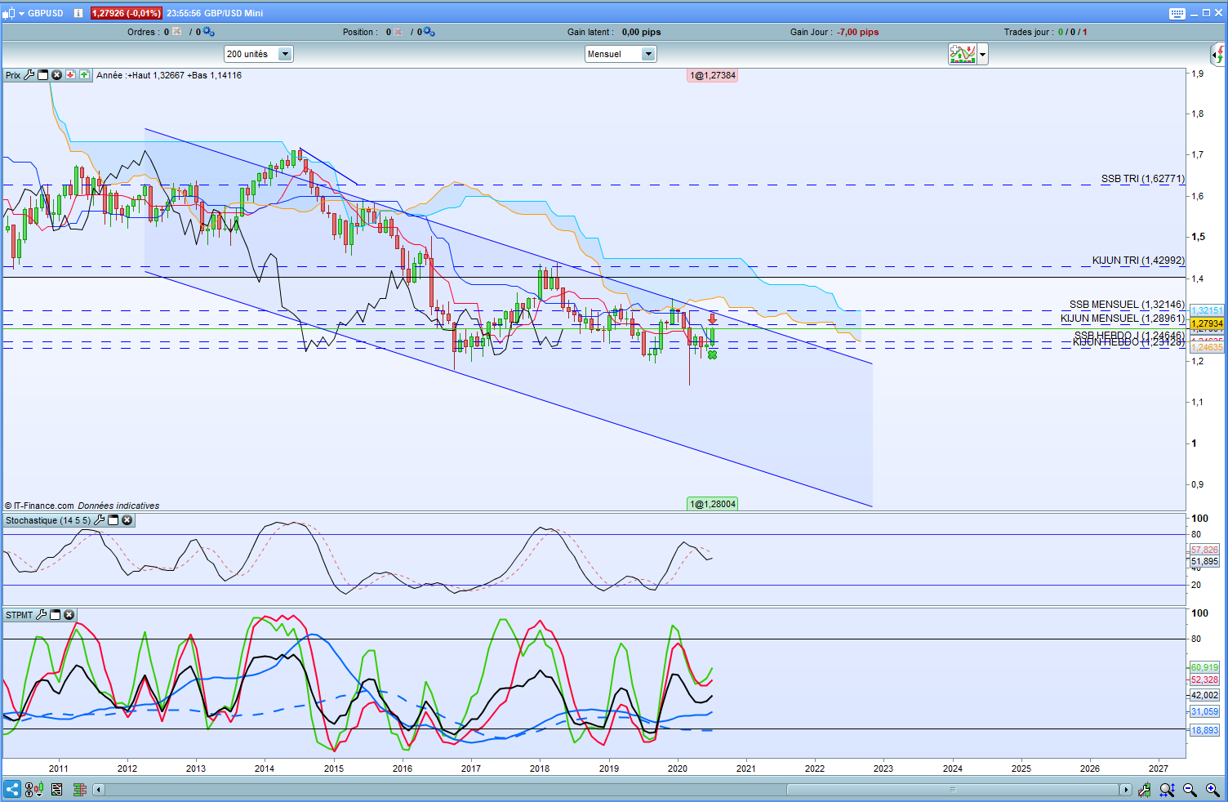
Task: Open the Prix panel wrench settings
Action: point(29,75)
